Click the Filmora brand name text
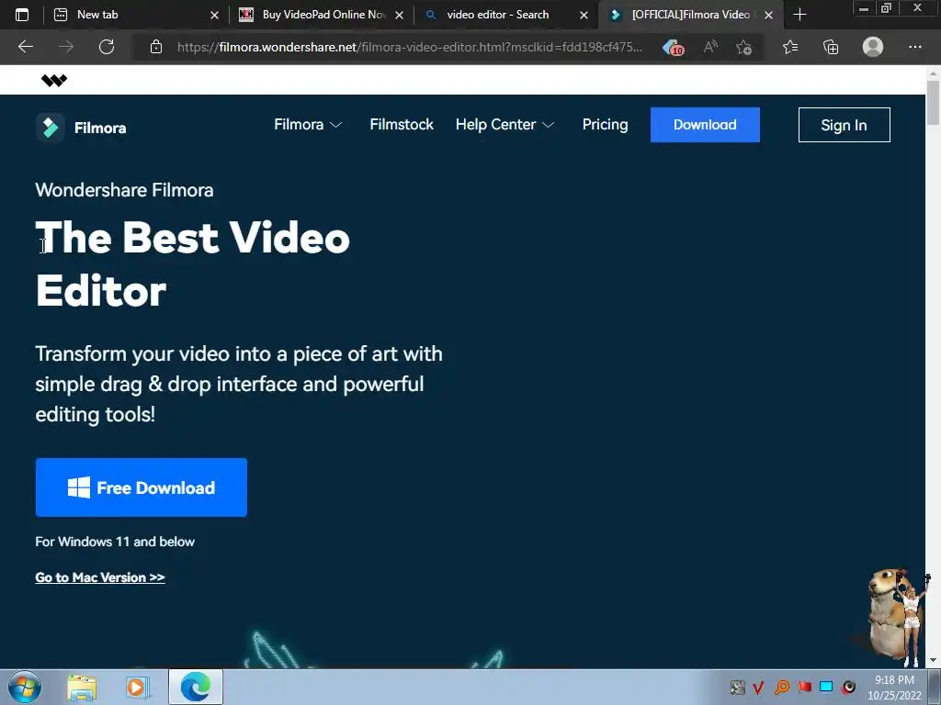The height and width of the screenshot is (705, 941). click(x=100, y=128)
